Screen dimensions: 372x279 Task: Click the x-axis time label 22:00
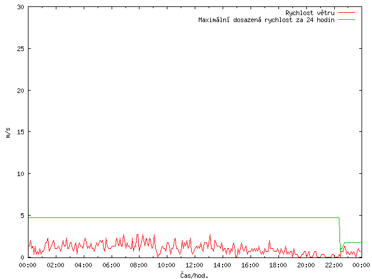tap(334, 265)
